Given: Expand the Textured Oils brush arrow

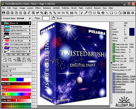Looking at the screenshot, I should 30,27.
